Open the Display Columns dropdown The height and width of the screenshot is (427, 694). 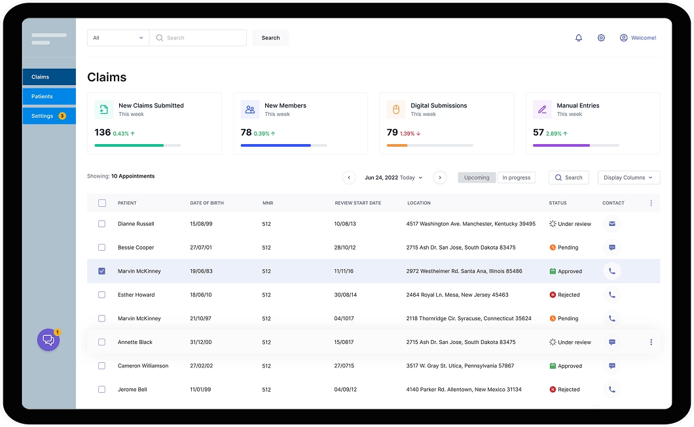(629, 177)
